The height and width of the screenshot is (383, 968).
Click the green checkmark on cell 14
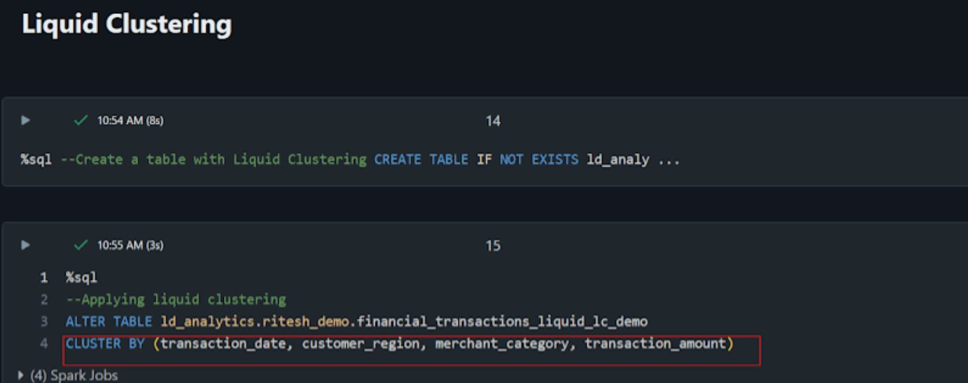pyautogui.click(x=80, y=120)
